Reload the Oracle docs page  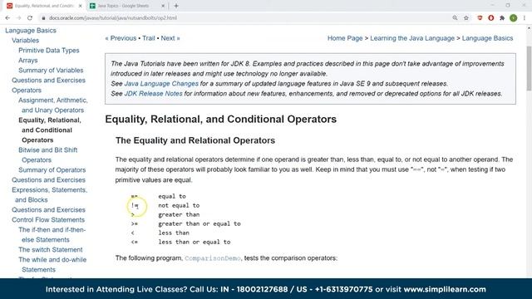pyautogui.click(x=30, y=18)
